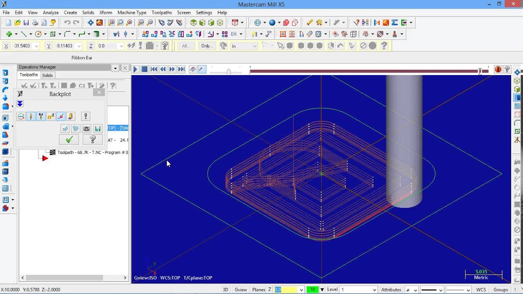The image size is (523, 294).
Task: Click the Create line icon
Action: point(24,34)
